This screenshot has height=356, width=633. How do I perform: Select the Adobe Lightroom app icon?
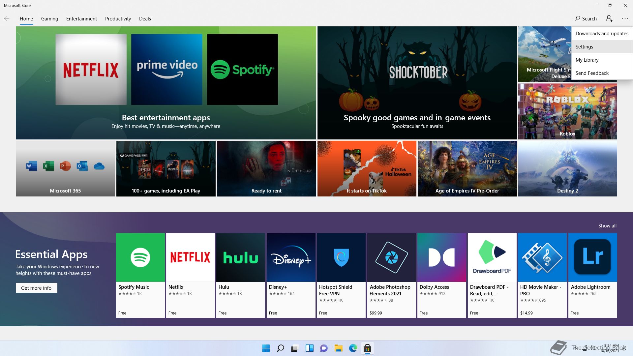pos(592,257)
